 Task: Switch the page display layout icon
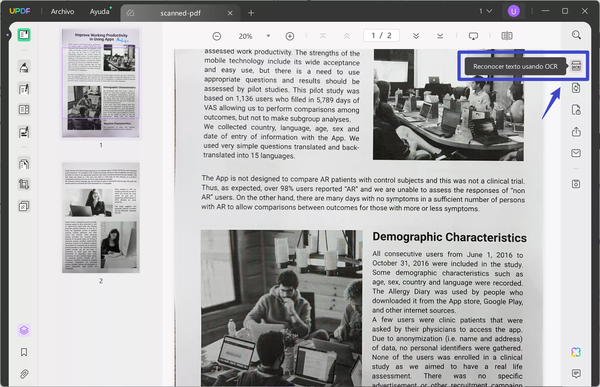[x=507, y=36]
